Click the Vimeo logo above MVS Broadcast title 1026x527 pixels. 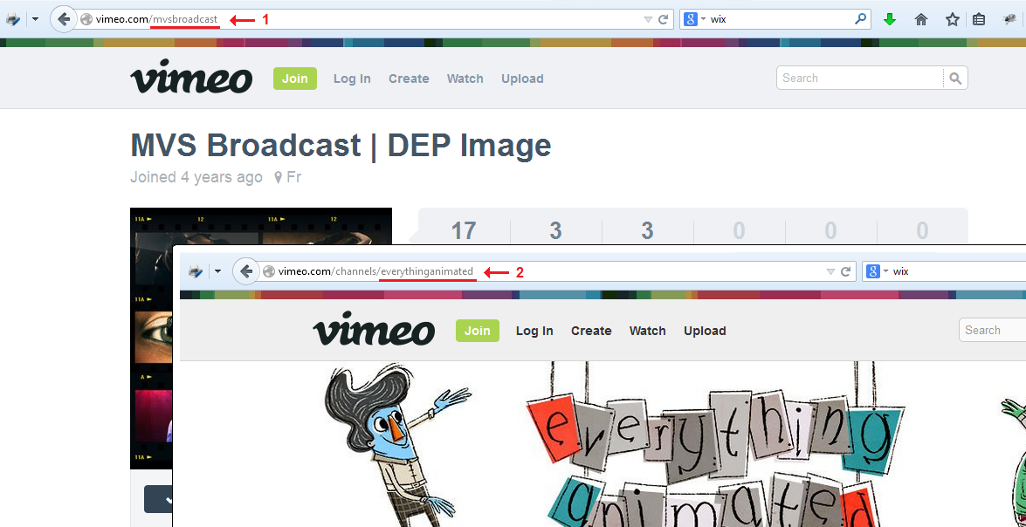coord(191,78)
